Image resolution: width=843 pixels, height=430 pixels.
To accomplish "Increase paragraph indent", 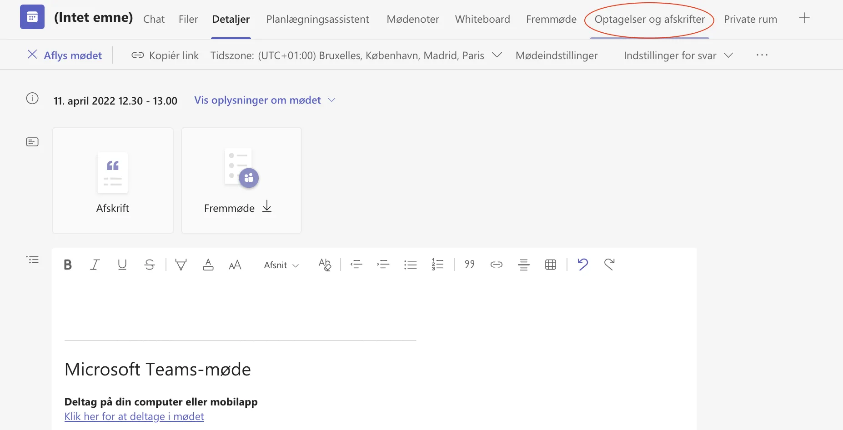I will click(x=383, y=265).
